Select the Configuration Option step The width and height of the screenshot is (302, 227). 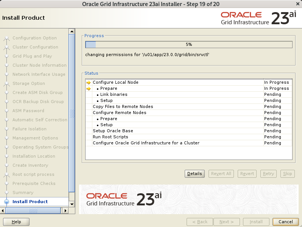coord(35,38)
